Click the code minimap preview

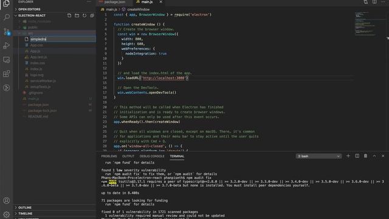point(365,24)
